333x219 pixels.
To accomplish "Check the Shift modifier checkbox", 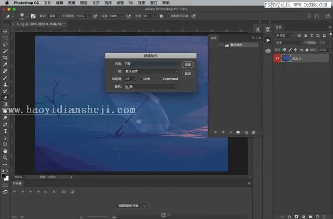I will click(141, 79).
